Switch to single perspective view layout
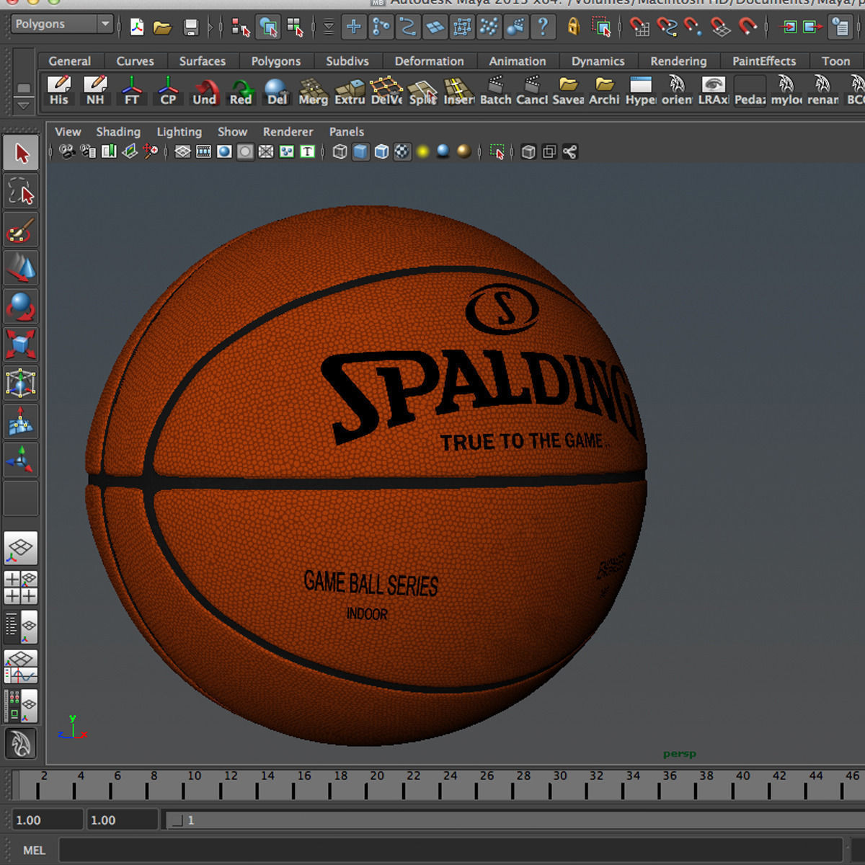865x865 pixels. pyautogui.click(x=21, y=549)
